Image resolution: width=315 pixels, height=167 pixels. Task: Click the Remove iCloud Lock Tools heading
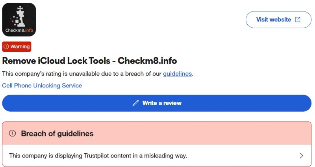pos(89,61)
